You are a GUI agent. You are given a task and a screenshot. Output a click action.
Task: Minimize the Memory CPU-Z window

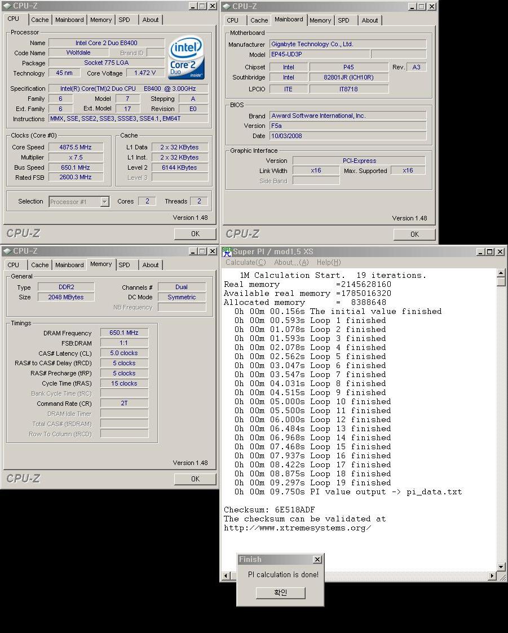(x=193, y=251)
